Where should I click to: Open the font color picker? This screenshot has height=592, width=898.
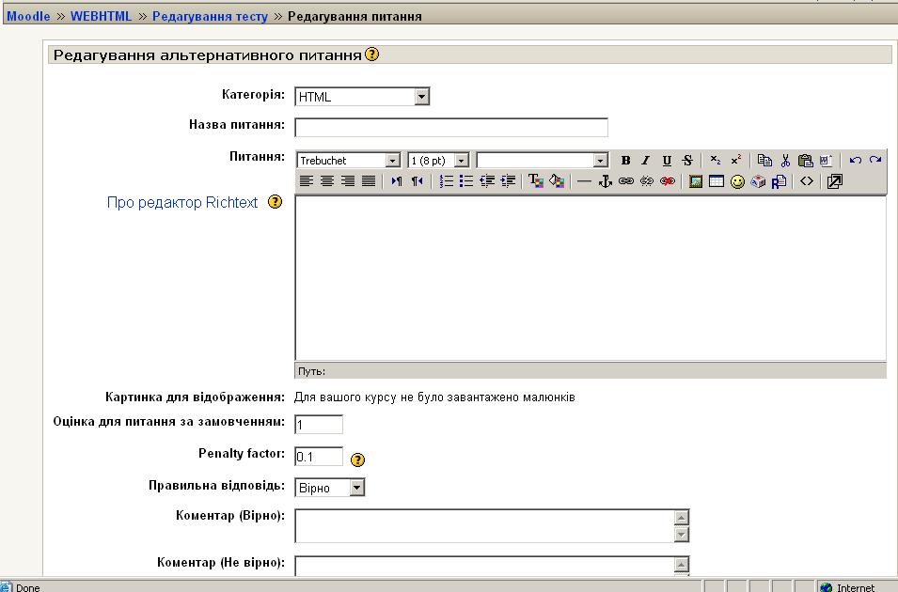pos(535,181)
